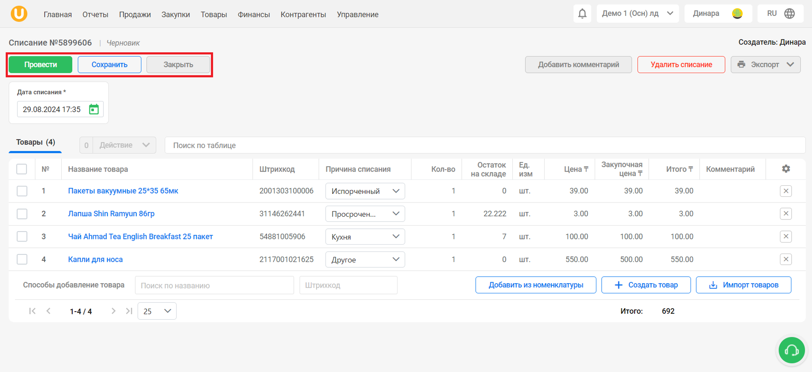Toggle the select-all checkbox in header

click(22, 169)
